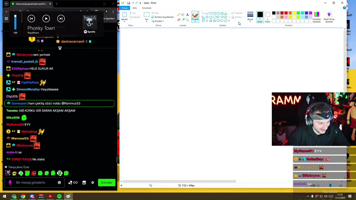Pick the oval shape in Şekiller gallery
356x200 pixels.
211,13
